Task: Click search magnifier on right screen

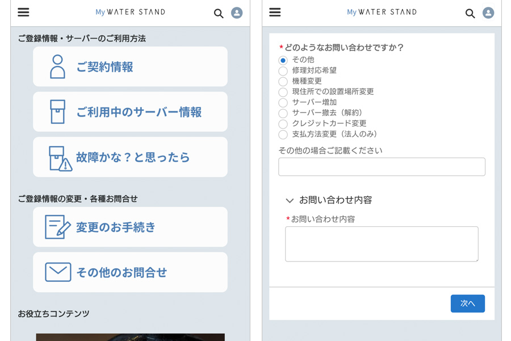Action: pos(470,14)
